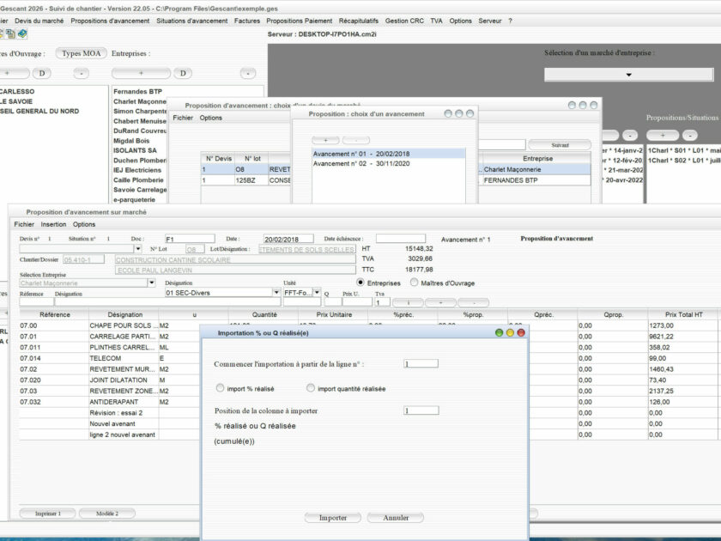The image size is (721, 541).
Task: Select 'IEJ Electriciens' in Entreprises list
Action: pos(137,170)
